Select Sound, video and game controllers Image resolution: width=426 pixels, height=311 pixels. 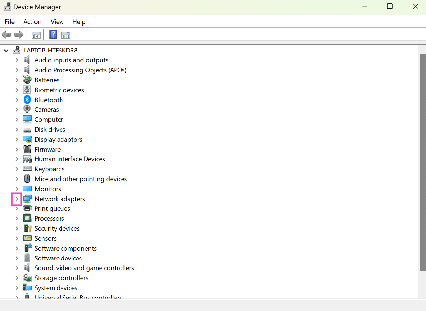click(x=84, y=268)
